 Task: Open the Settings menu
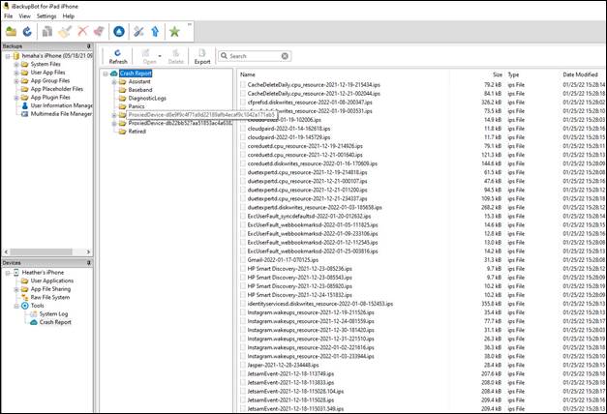coord(46,16)
